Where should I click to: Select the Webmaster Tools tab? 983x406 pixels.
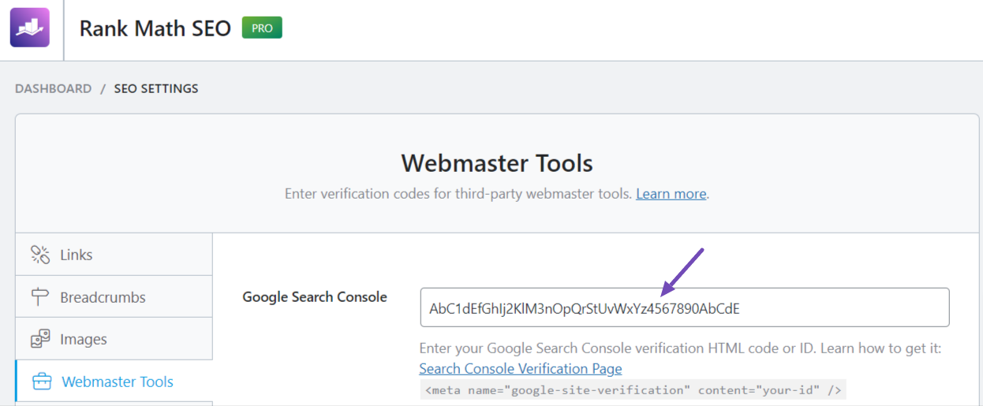coord(114,381)
